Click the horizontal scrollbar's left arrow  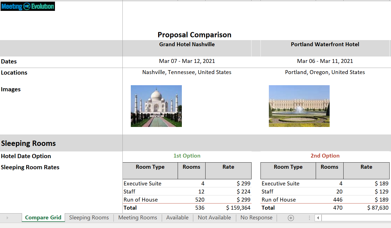coord(318,218)
